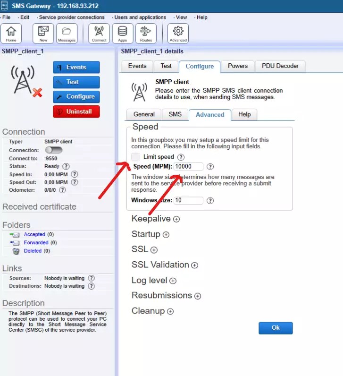Click the help icon next to Sources
Screen dimensions: 343x376
(x=91, y=278)
